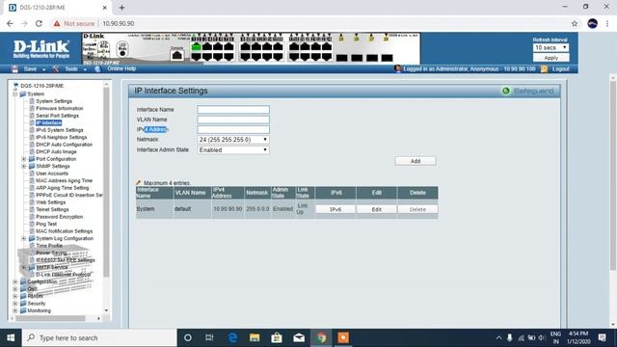Open a new browser tab

122,8
